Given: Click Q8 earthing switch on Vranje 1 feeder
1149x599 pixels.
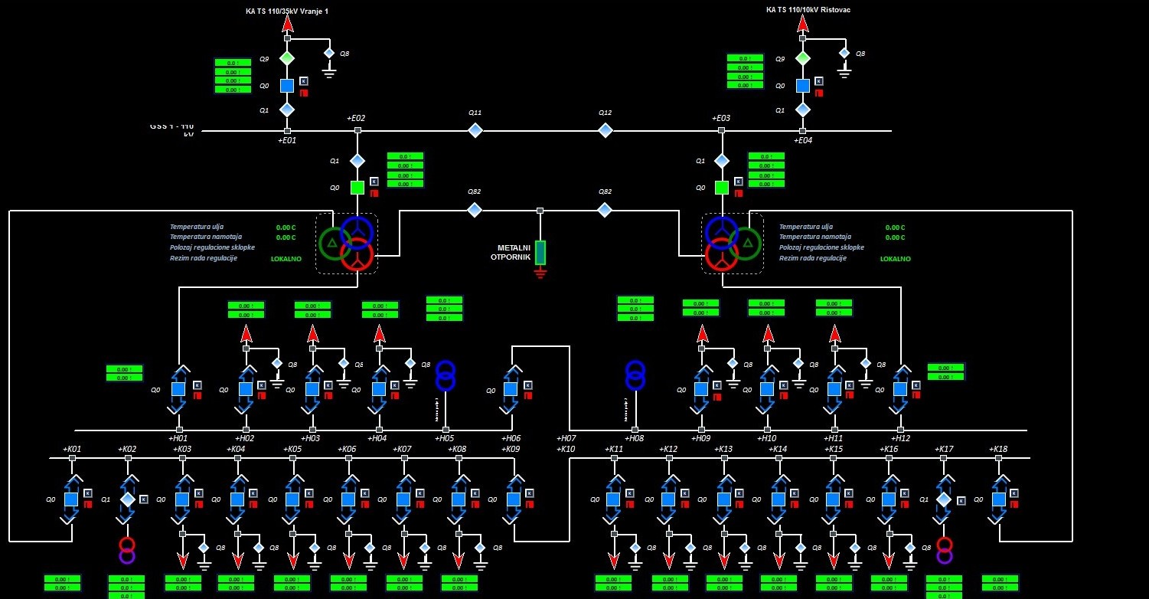Looking at the screenshot, I should tap(329, 53).
